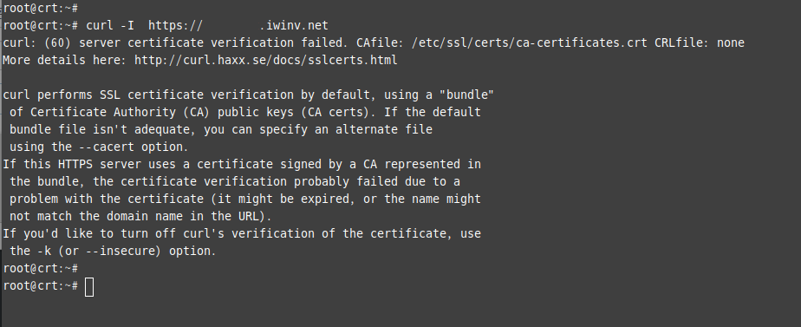Image resolution: width=801 pixels, height=327 pixels.
Task: Click the "-k" option text
Action: (x=44, y=252)
